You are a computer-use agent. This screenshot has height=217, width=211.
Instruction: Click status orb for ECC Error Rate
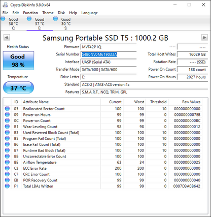coord(7,168)
